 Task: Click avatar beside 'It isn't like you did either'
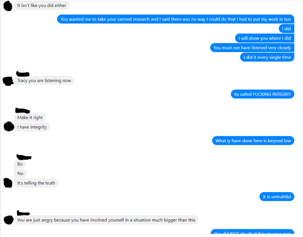pyautogui.click(x=8, y=6)
